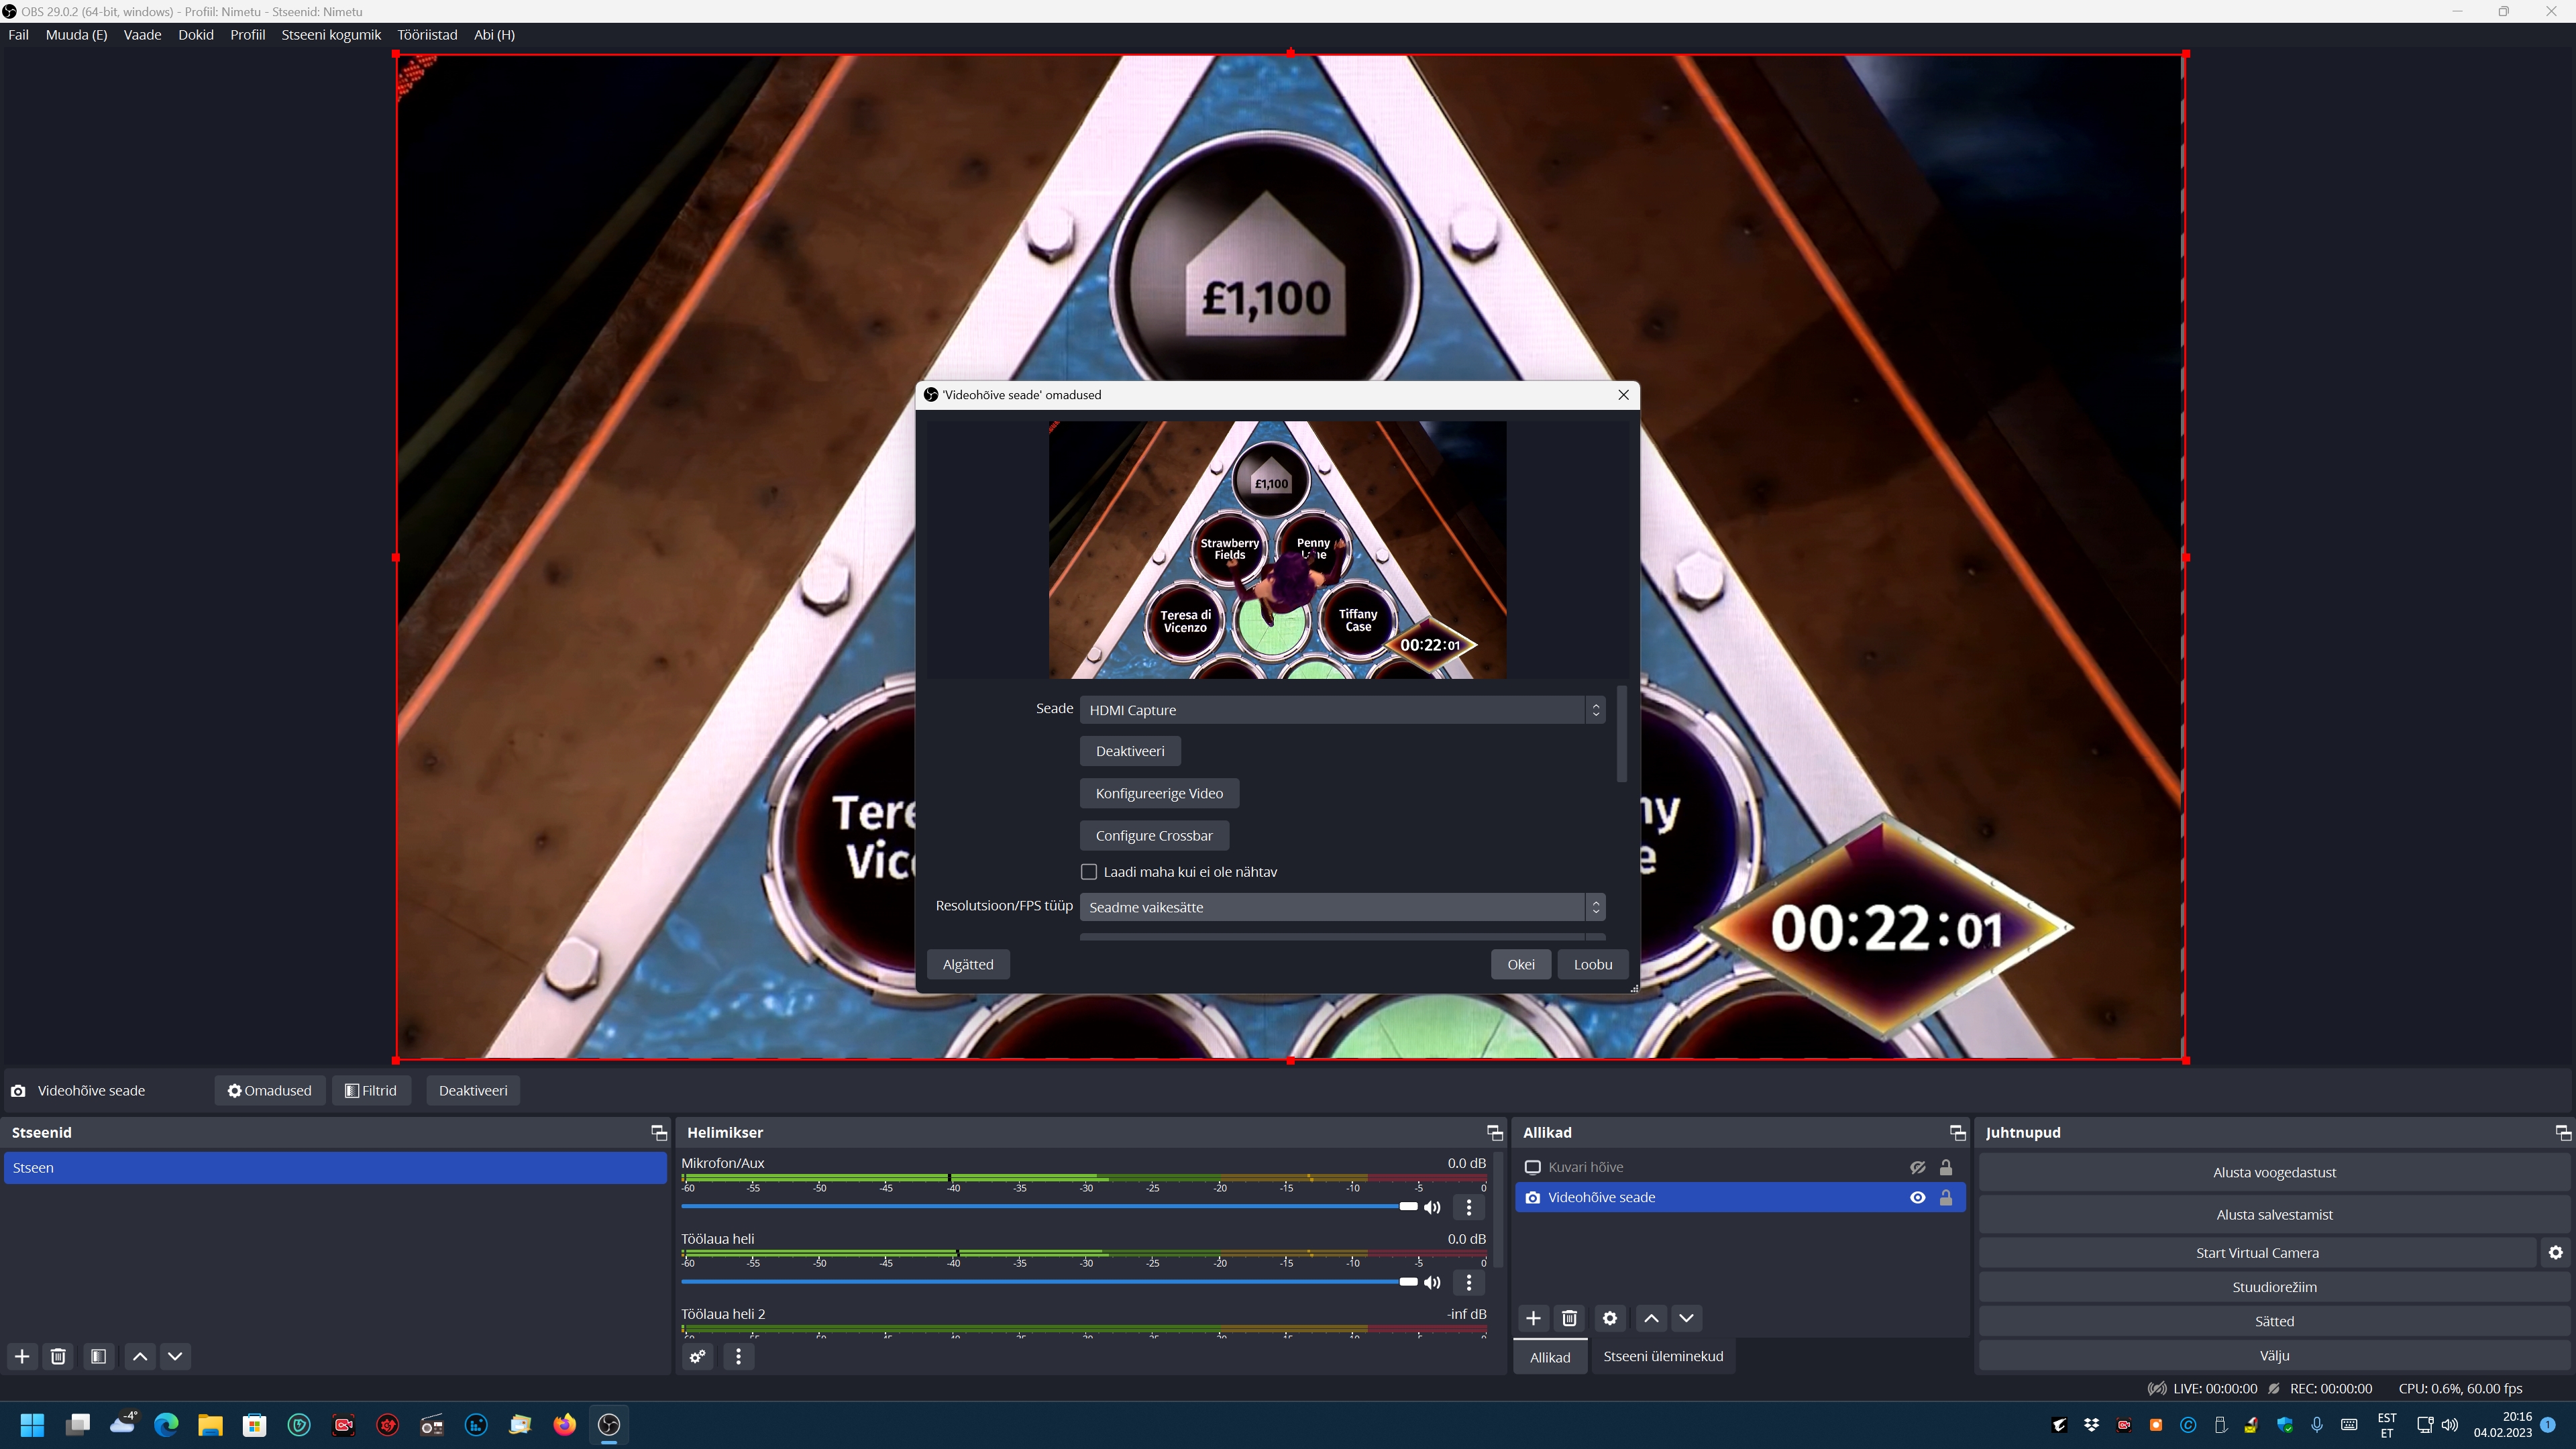Screen dimensions: 2576x1449
Task: Toggle 'Laadi maha kui ei ole nähtav' checkbox
Action: click(x=1089, y=872)
